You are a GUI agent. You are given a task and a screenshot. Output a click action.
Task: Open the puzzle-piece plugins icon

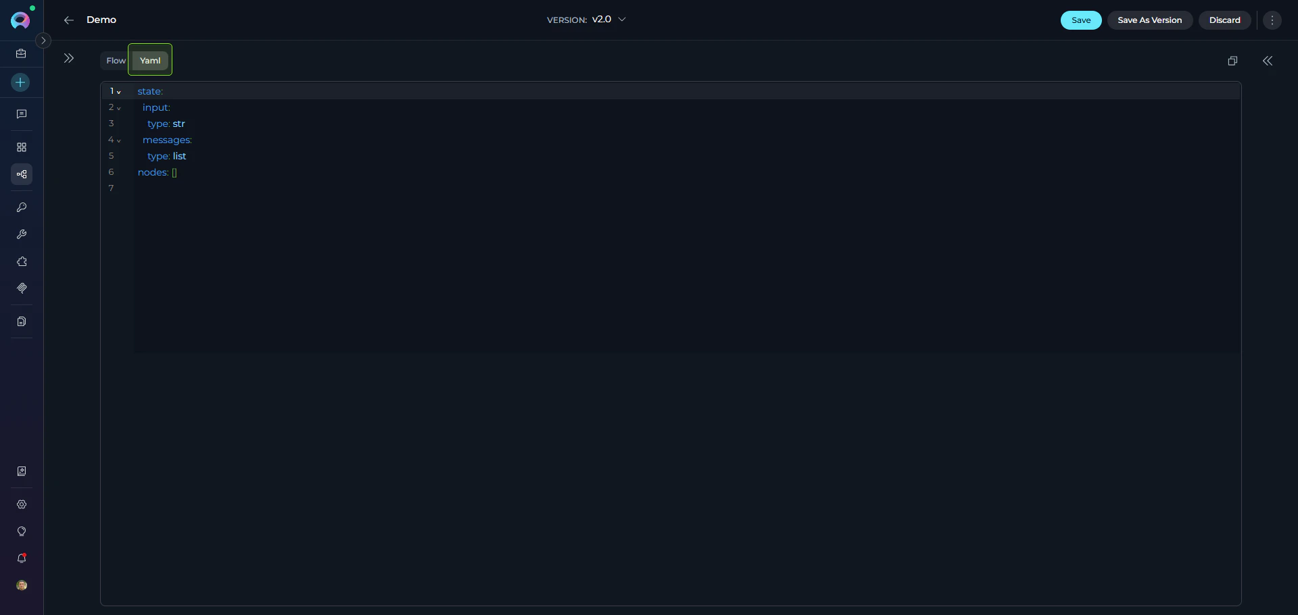pos(21,261)
